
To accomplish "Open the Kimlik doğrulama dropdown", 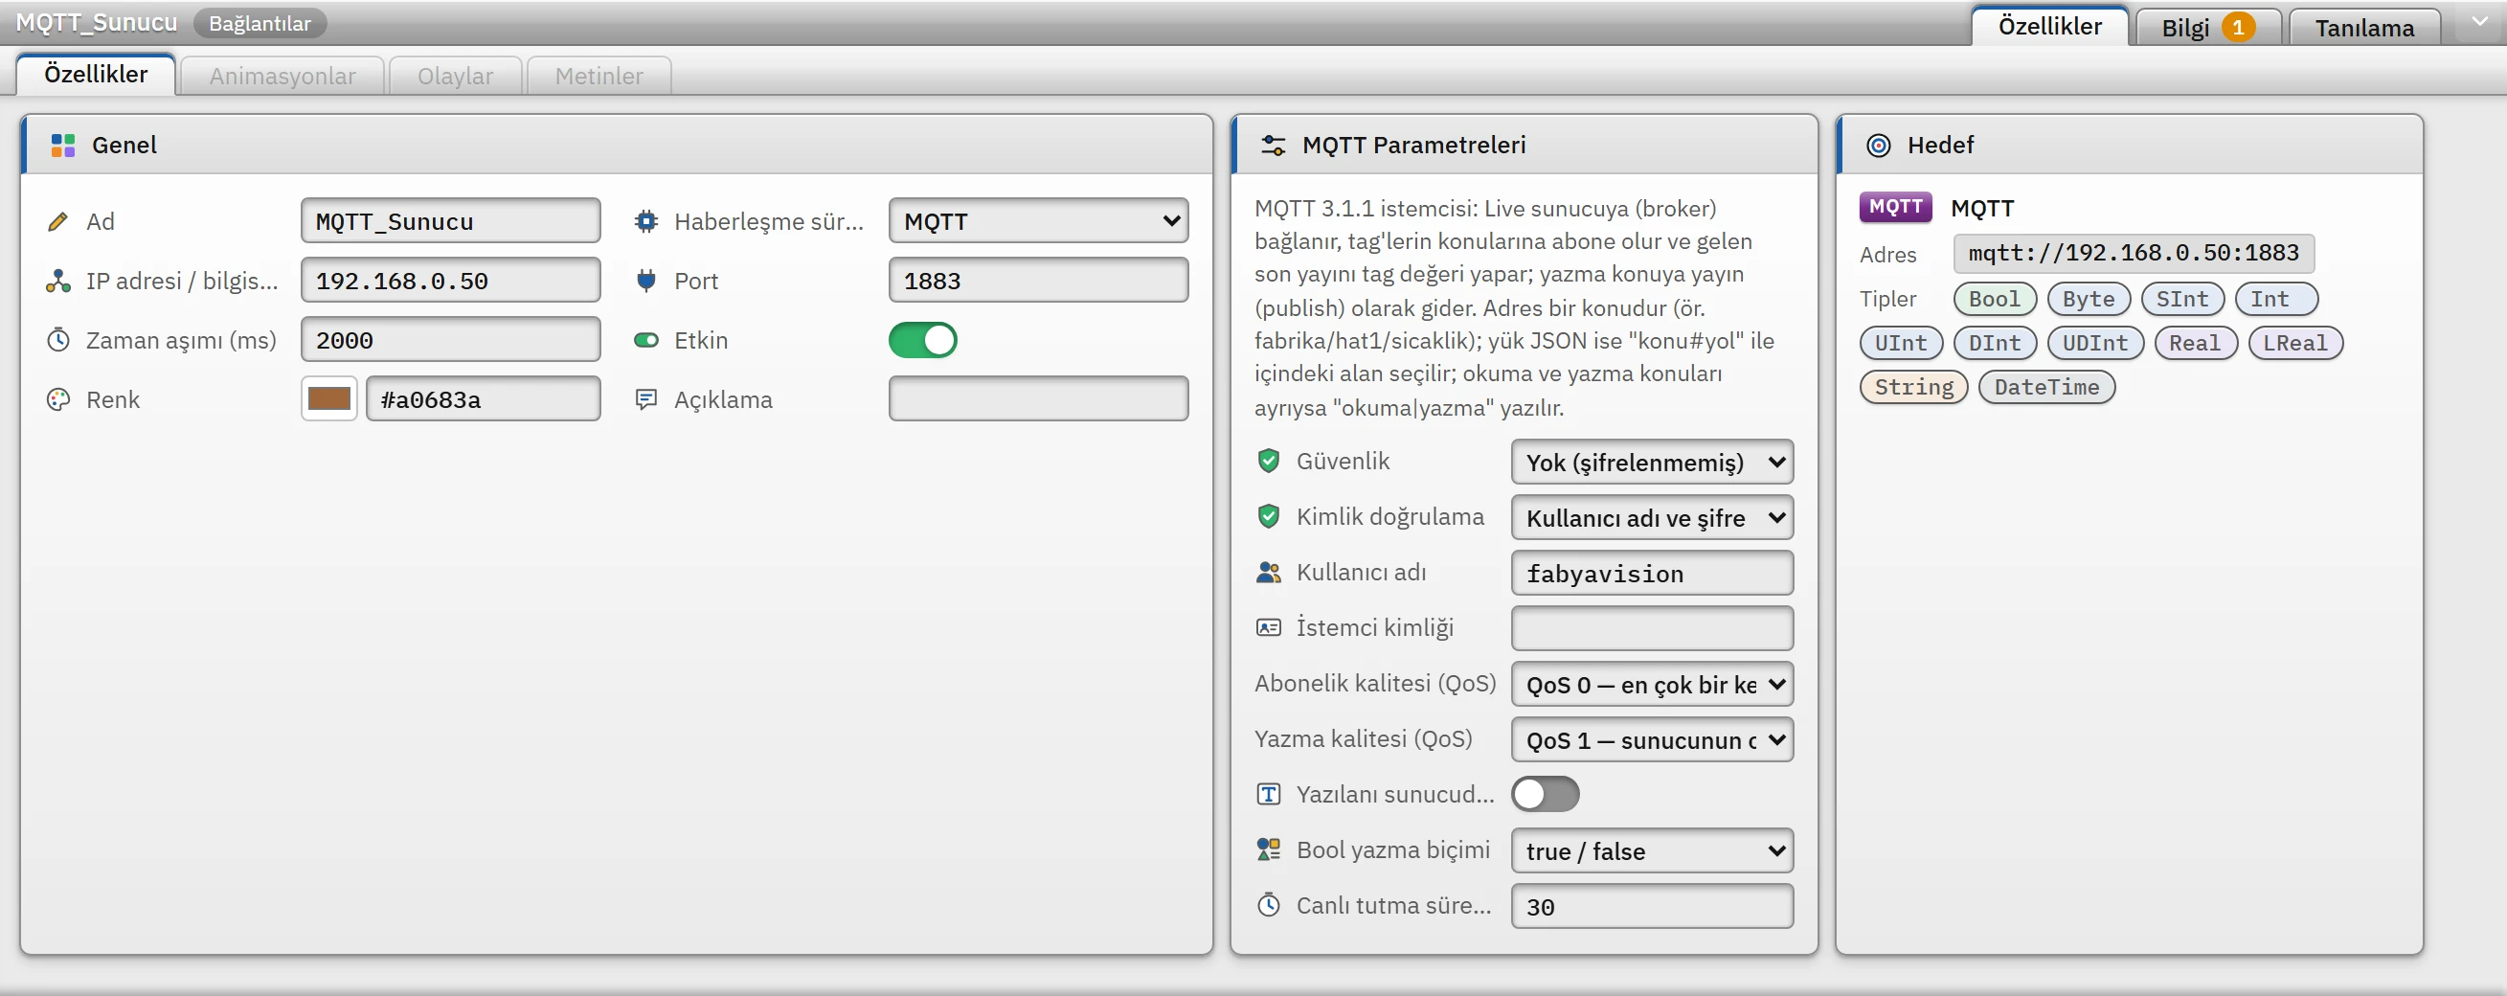I will pyautogui.click(x=1652, y=518).
